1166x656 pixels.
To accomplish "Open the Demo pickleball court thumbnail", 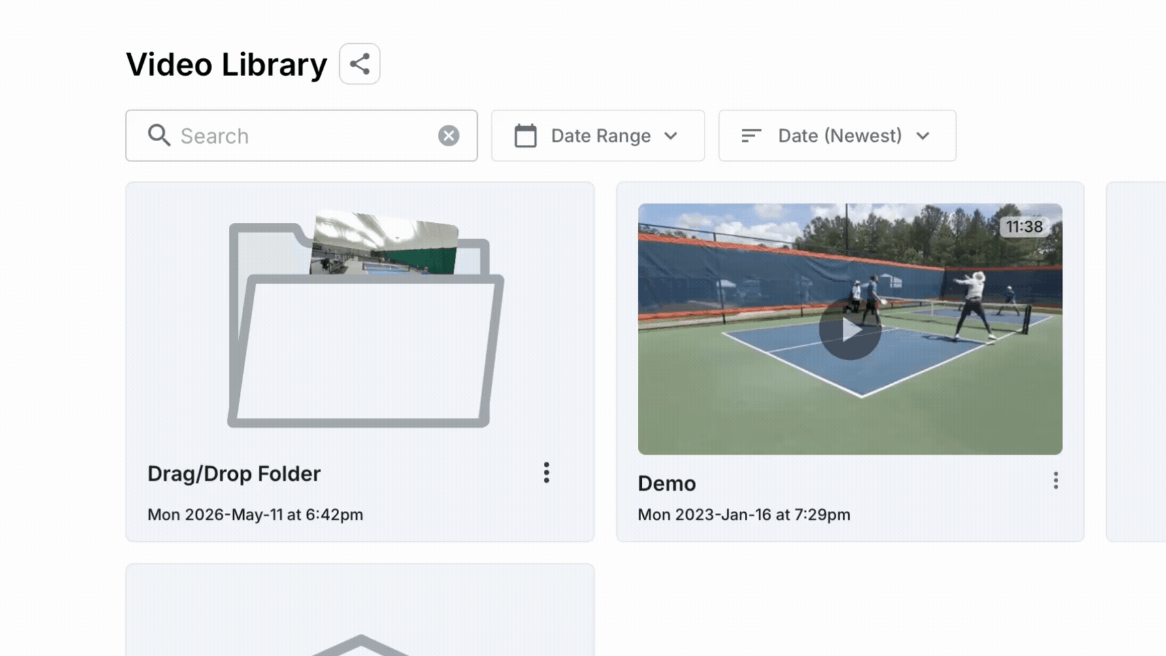I will point(850,329).
